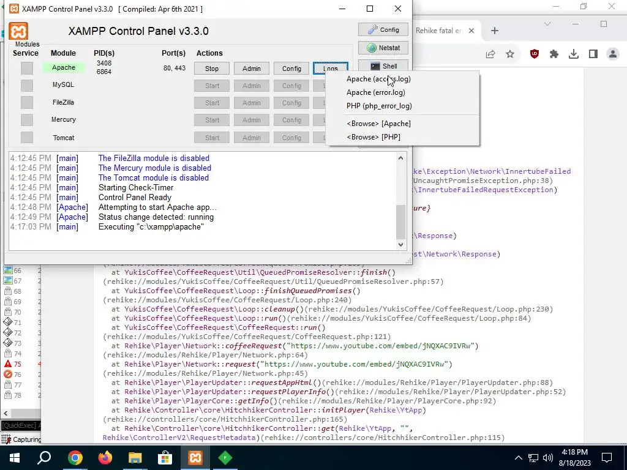
Task: Start the Tomcat module
Action: coord(212,138)
